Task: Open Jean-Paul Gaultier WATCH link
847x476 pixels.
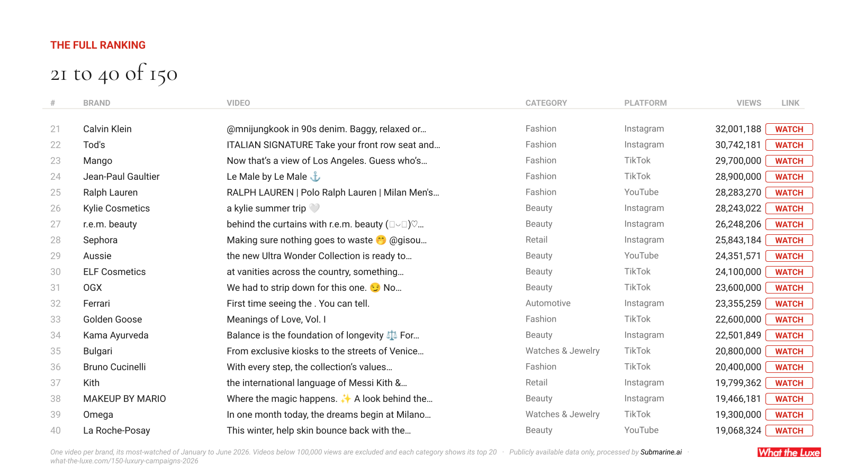Action: (789, 177)
